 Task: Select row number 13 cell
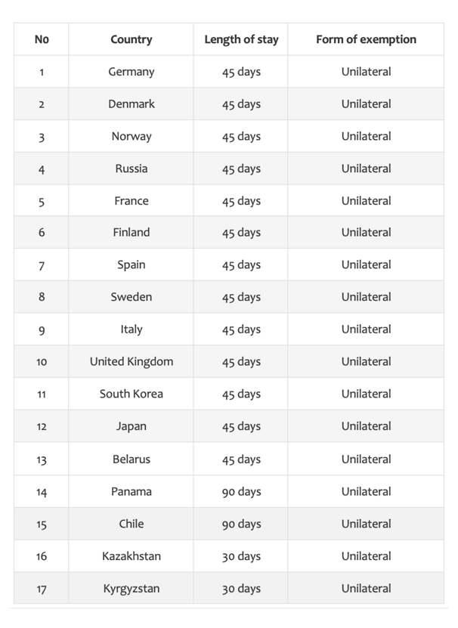(x=42, y=459)
